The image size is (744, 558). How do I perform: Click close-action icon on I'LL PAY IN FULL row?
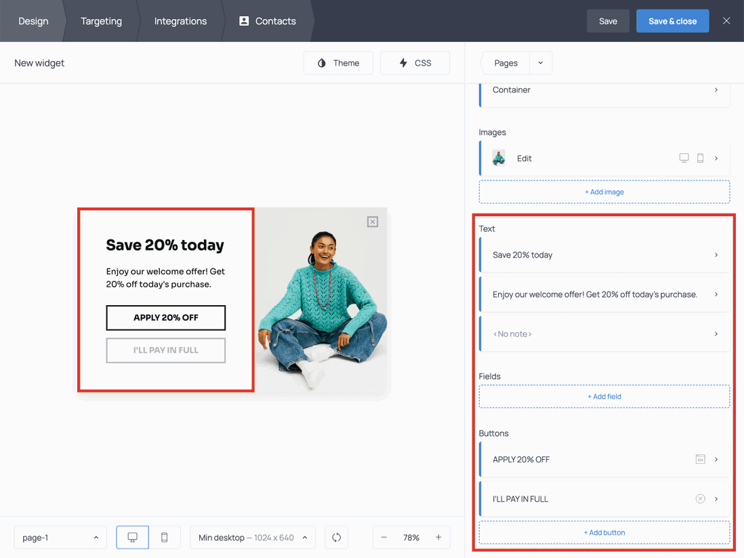[x=700, y=499]
